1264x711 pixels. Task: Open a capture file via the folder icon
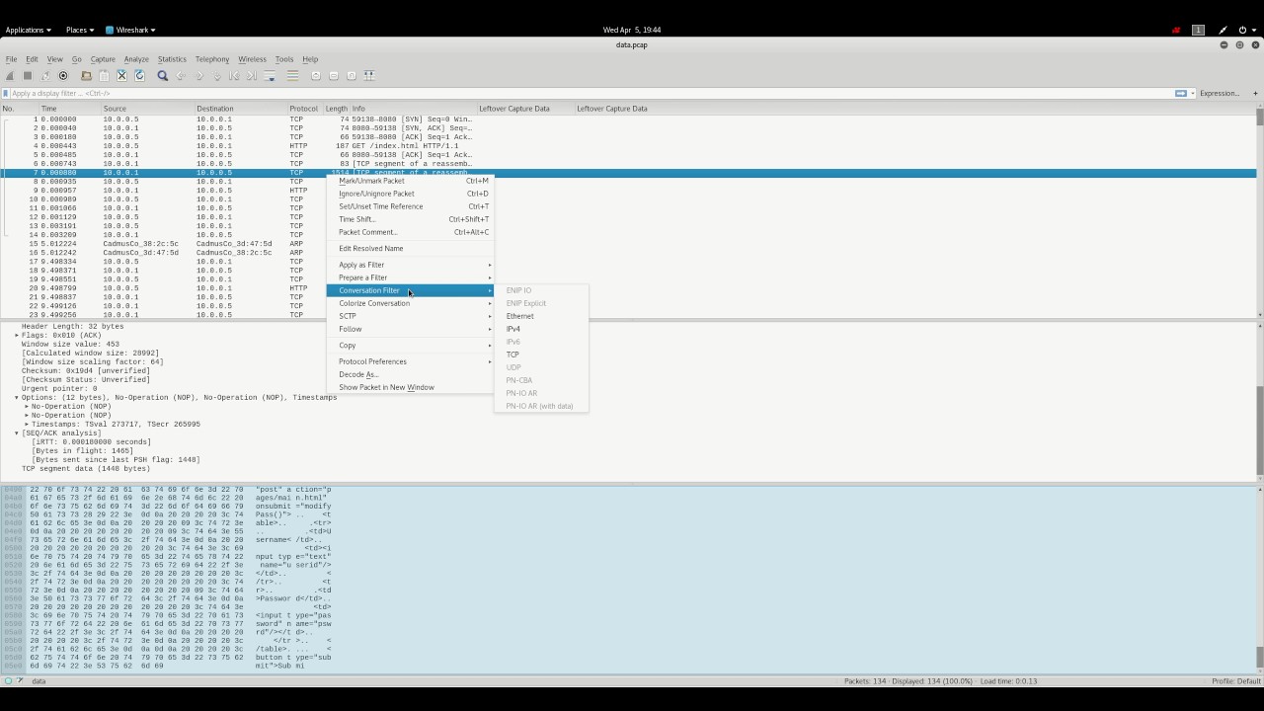point(86,75)
